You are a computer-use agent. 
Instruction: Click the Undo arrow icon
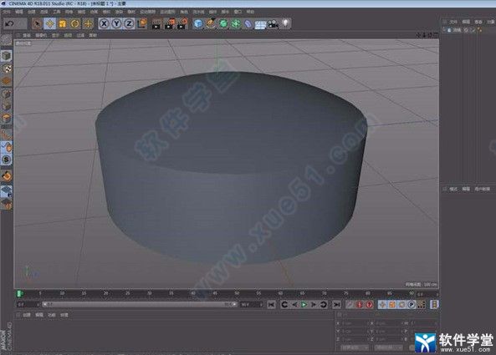pyautogui.click(x=9, y=23)
